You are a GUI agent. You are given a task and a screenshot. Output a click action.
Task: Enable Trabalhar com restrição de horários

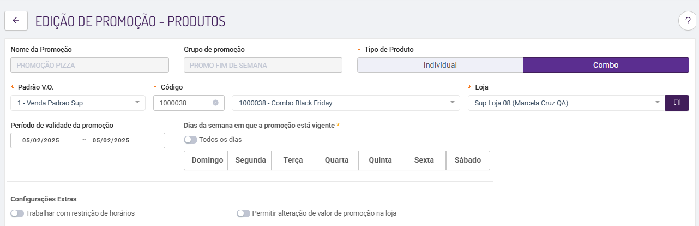17,213
